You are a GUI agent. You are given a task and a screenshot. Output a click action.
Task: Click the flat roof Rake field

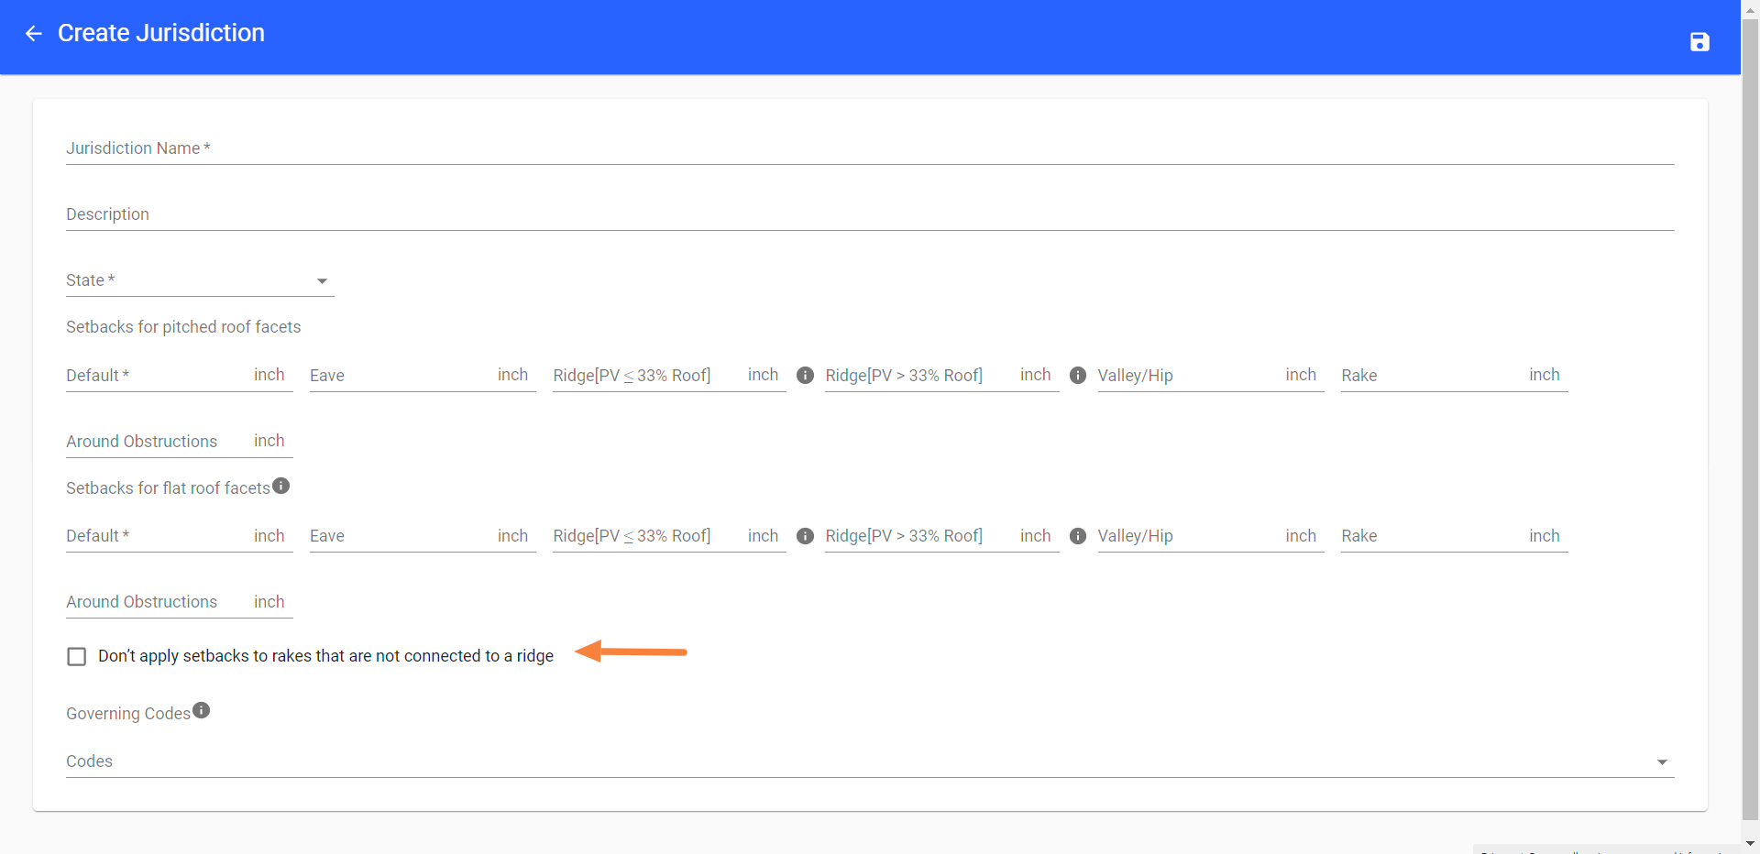[1432, 536]
